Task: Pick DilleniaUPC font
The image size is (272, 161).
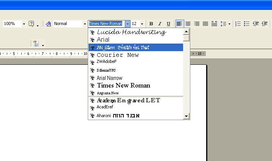Action: coord(136,70)
